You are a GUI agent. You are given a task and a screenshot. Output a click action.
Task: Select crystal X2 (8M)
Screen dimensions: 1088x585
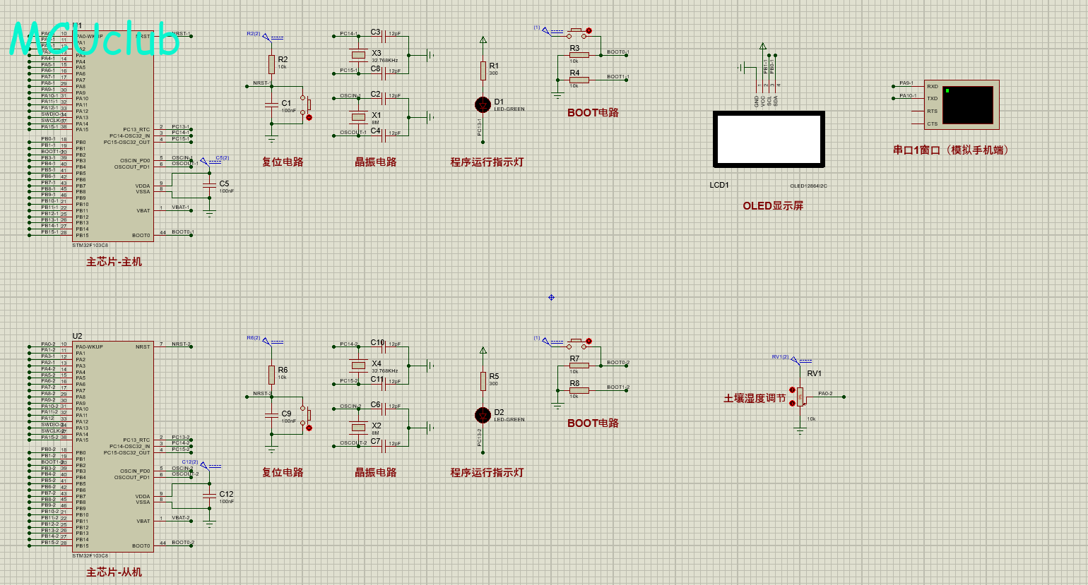(x=358, y=427)
